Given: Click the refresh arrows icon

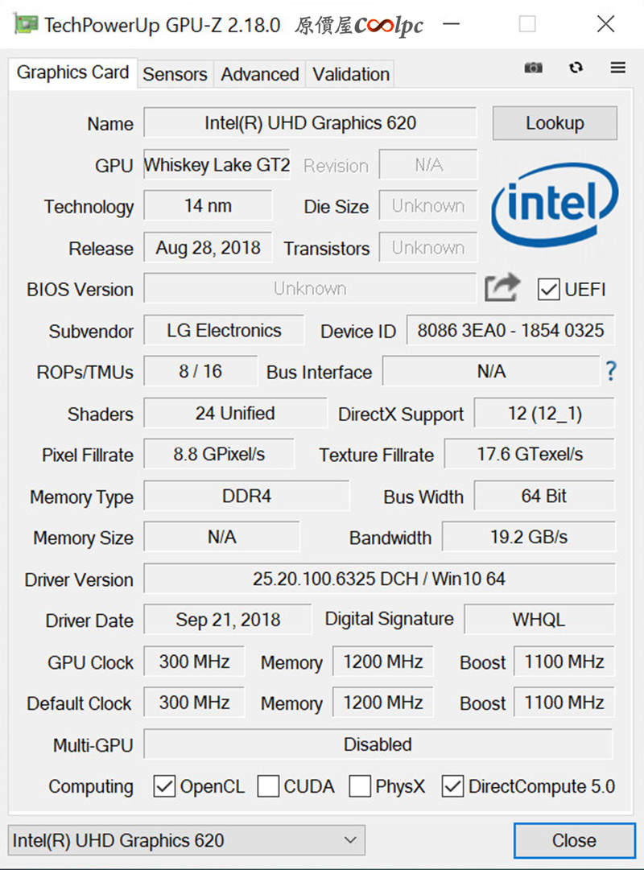Looking at the screenshot, I should [576, 68].
